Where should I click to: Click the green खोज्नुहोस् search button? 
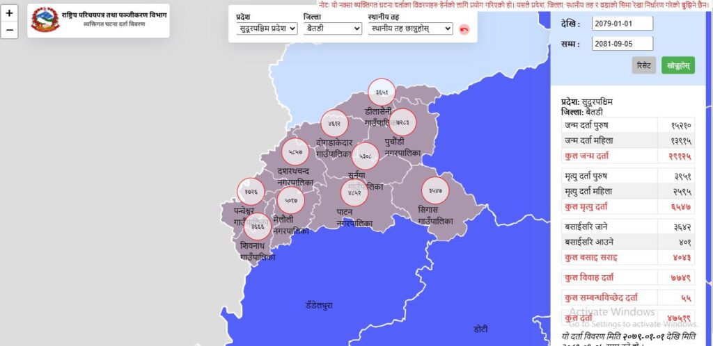tap(678, 65)
